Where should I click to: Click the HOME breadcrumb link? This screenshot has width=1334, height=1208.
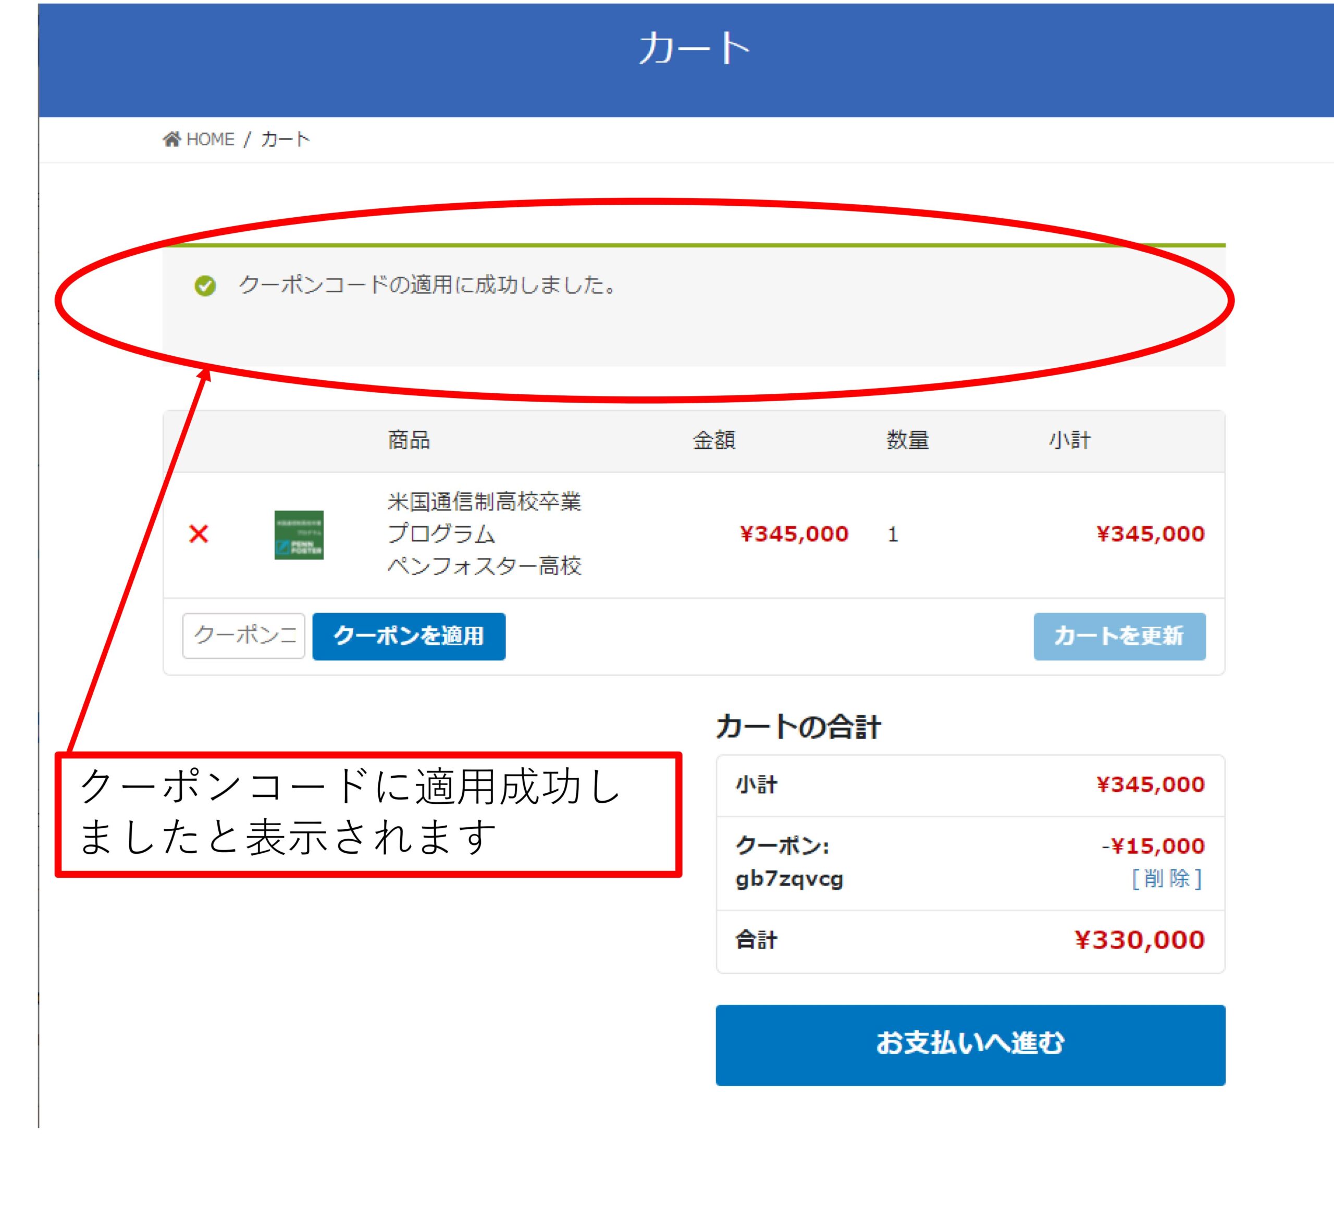click(x=210, y=139)
